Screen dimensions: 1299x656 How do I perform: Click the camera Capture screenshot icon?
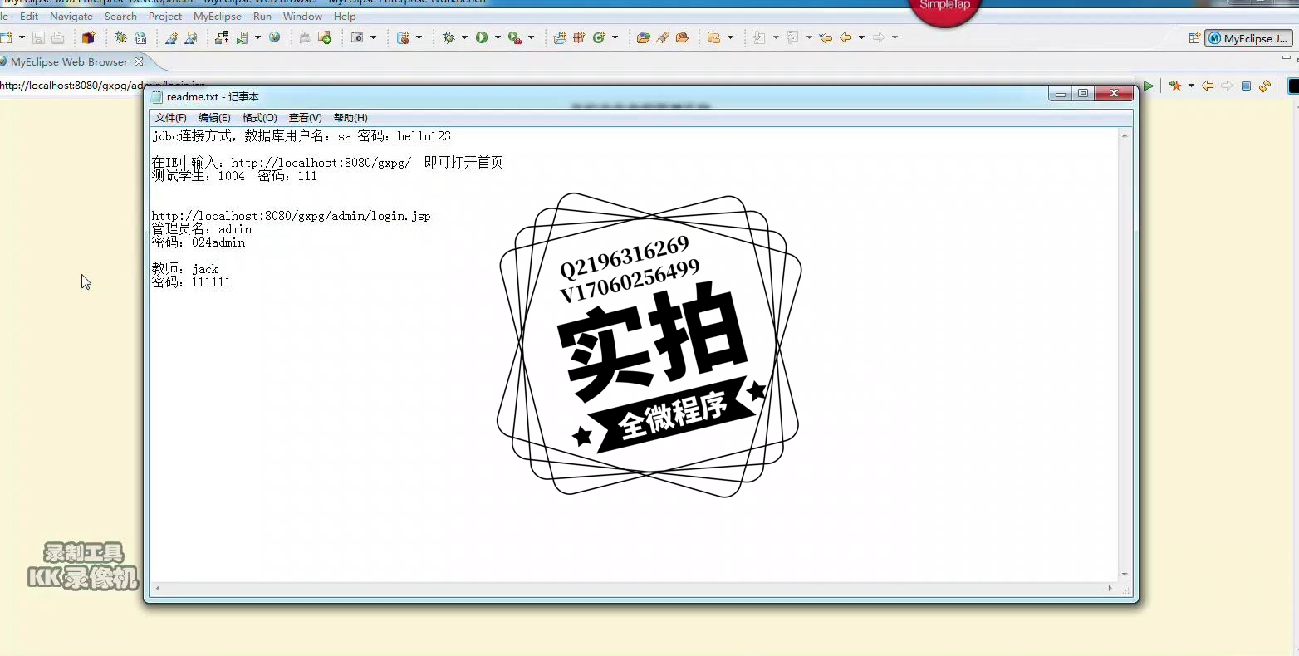357,37
